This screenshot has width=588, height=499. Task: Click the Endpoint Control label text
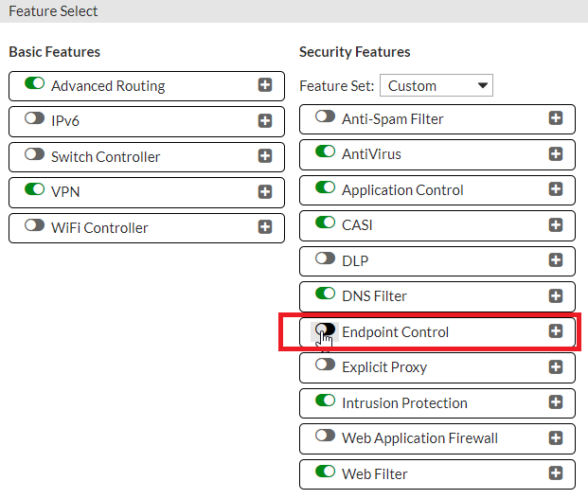click(395, 332)
